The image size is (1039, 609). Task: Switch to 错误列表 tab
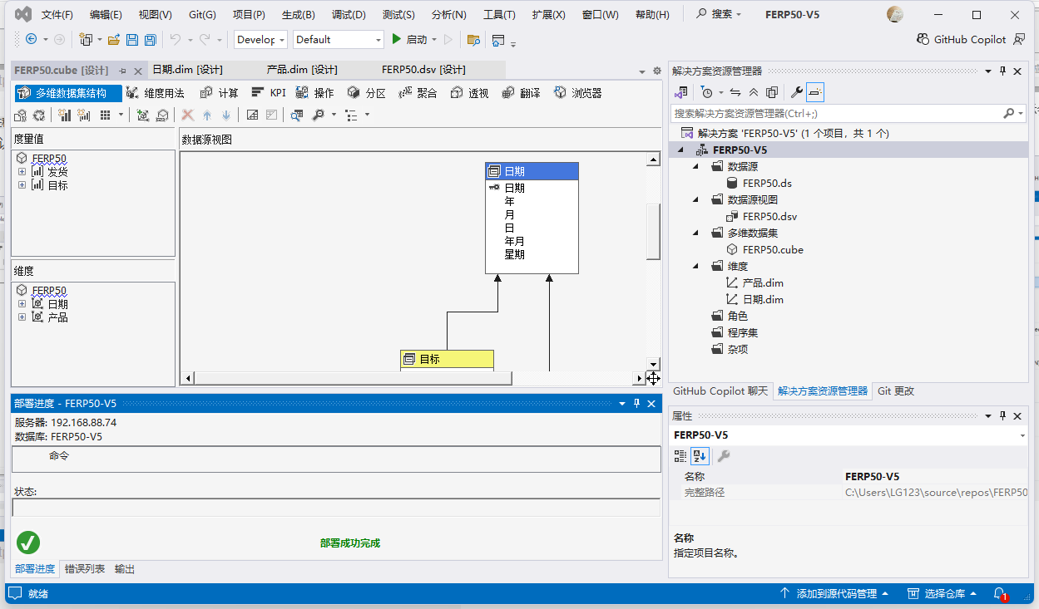[x=85, y=569]
